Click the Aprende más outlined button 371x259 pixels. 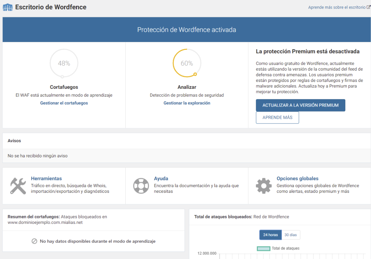[x=277, y=117]
